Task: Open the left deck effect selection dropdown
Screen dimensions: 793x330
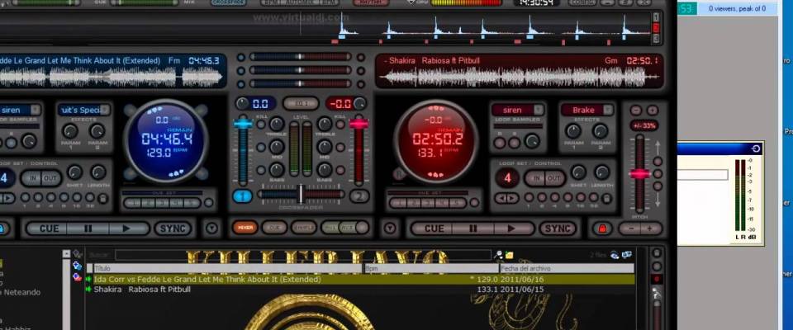Action: pos(105,110)
